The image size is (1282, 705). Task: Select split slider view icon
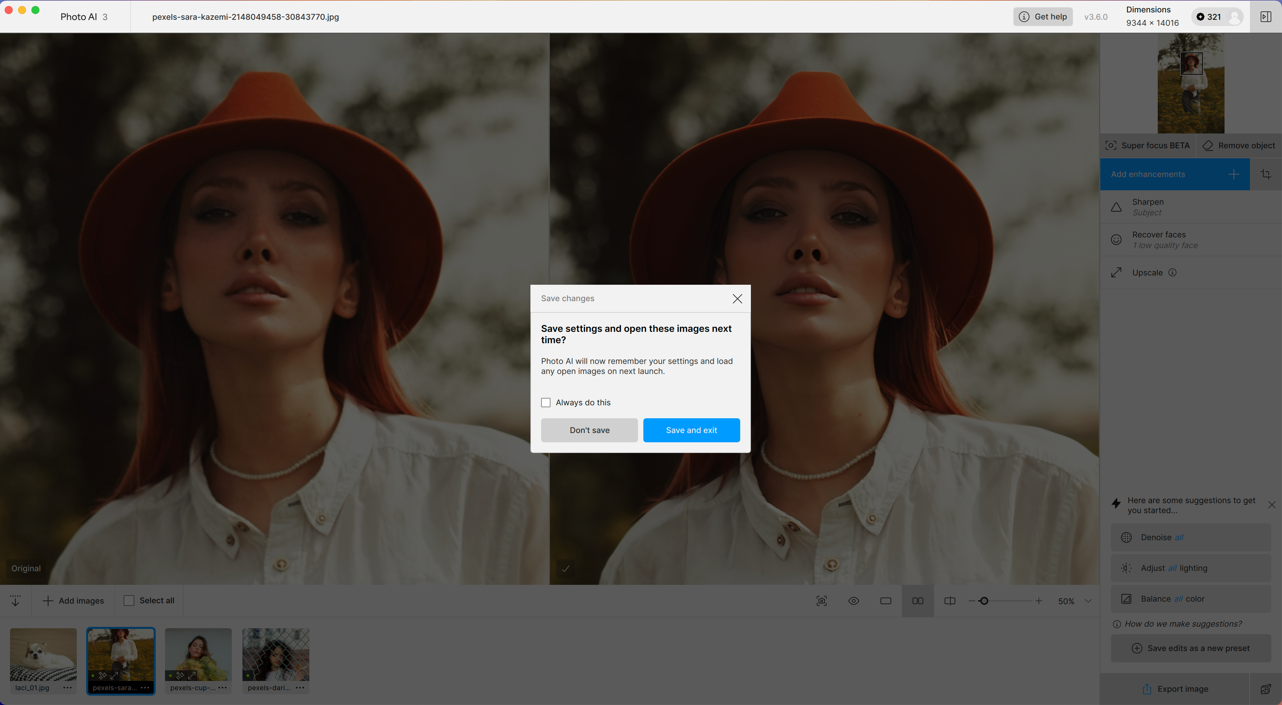[950, 601]
